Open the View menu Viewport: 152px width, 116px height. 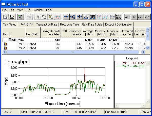tap(20, 10)
